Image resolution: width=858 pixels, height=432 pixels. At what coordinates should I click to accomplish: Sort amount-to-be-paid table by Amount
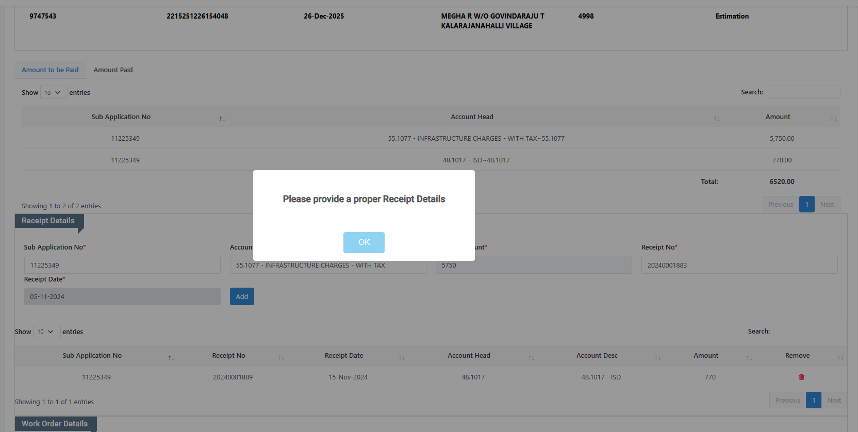781,117
